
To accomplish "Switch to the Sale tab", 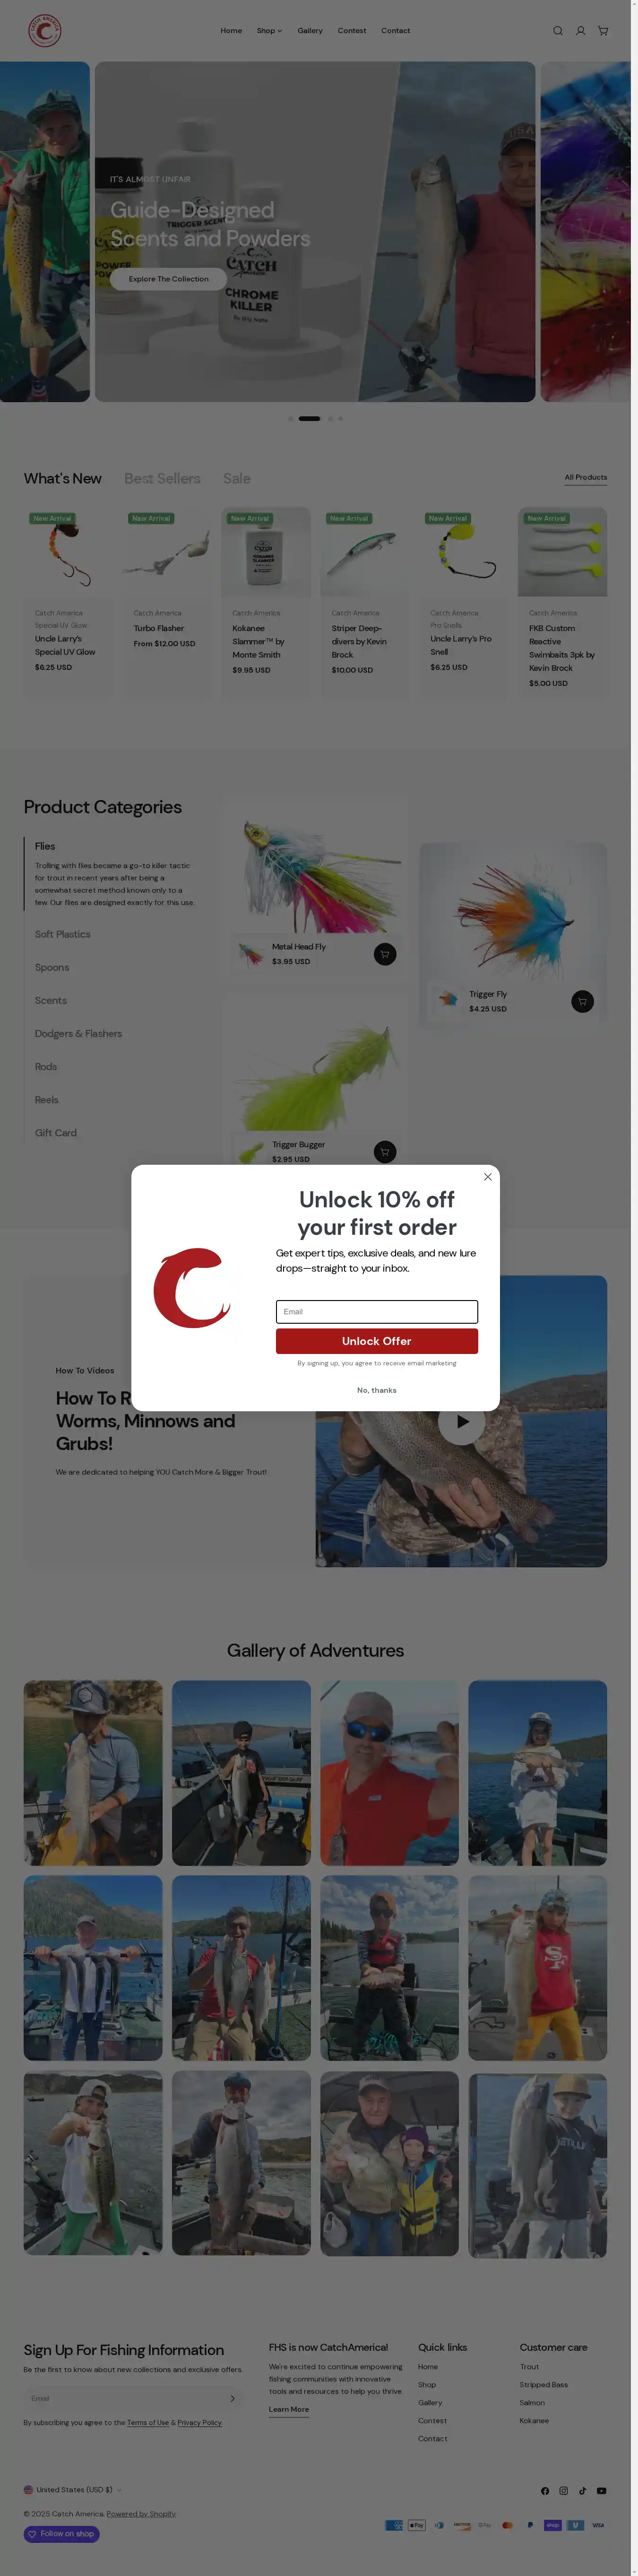I will pos(237,479).
